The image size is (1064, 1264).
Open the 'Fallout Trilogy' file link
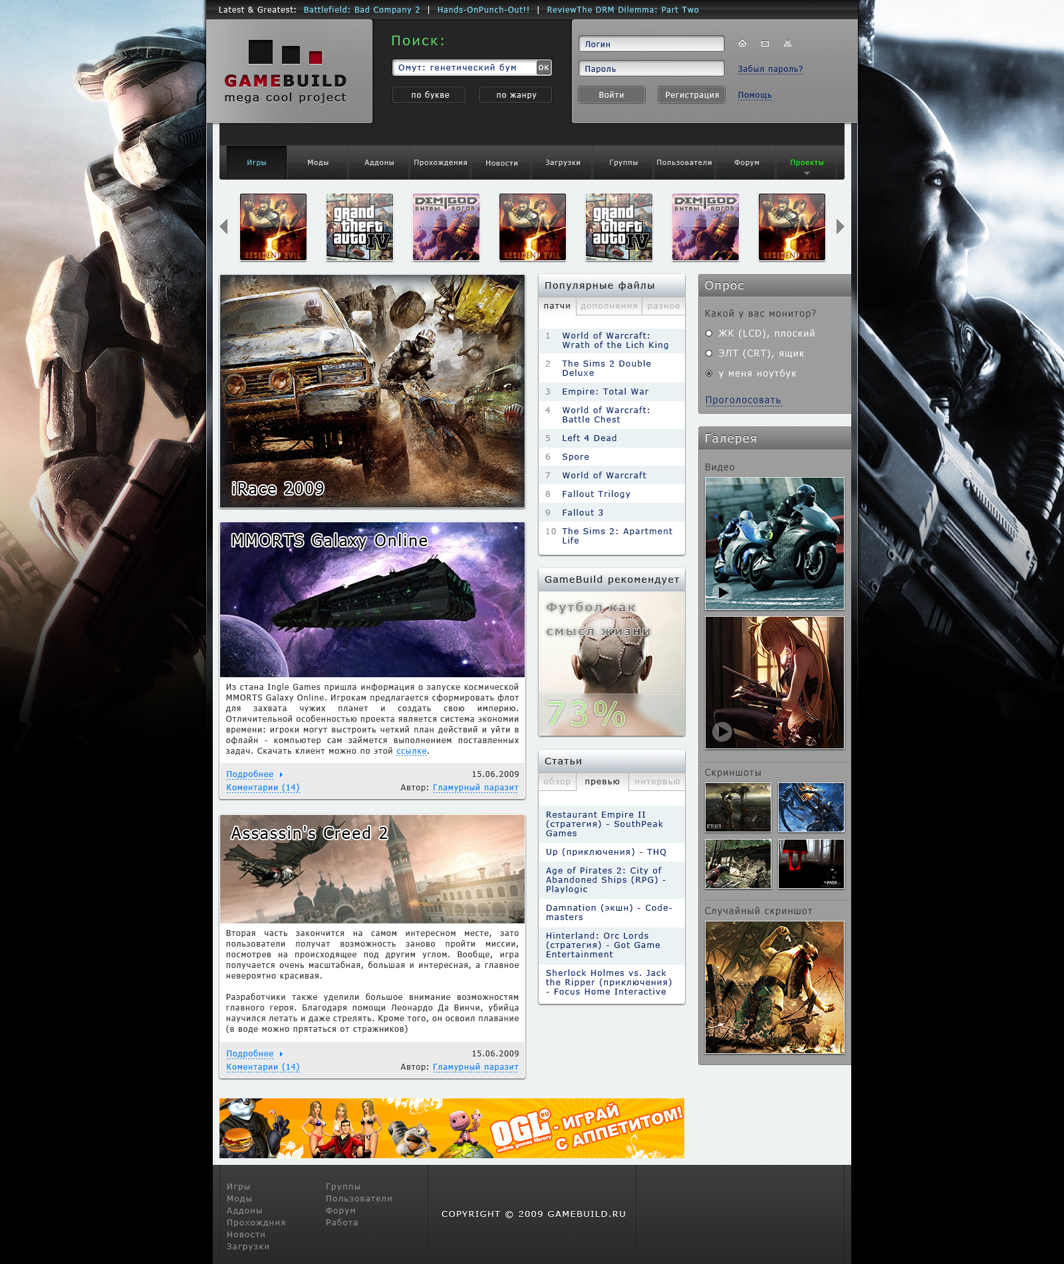[596, 494]
